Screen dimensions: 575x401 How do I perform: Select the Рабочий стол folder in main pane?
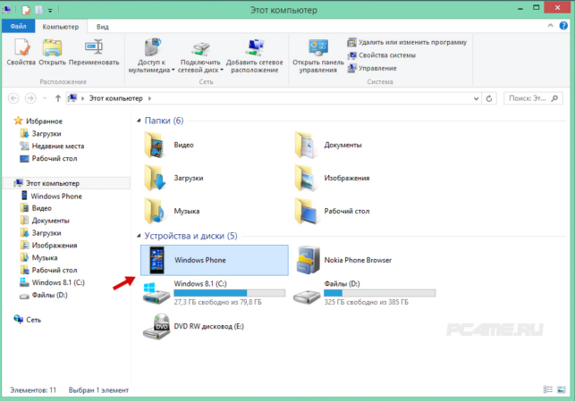point(333,211)
